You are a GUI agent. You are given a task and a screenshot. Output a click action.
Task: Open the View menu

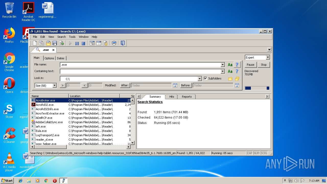click(51, 37)
